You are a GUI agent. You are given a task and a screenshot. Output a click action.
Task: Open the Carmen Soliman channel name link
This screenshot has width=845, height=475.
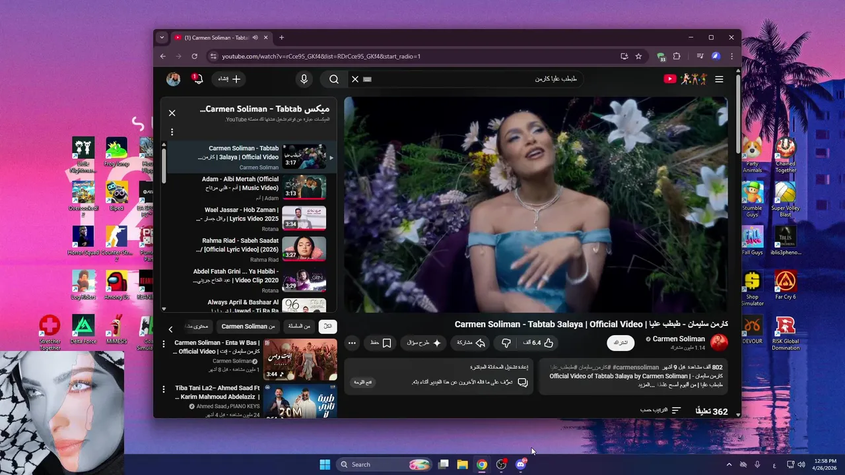tap(679, 339)
